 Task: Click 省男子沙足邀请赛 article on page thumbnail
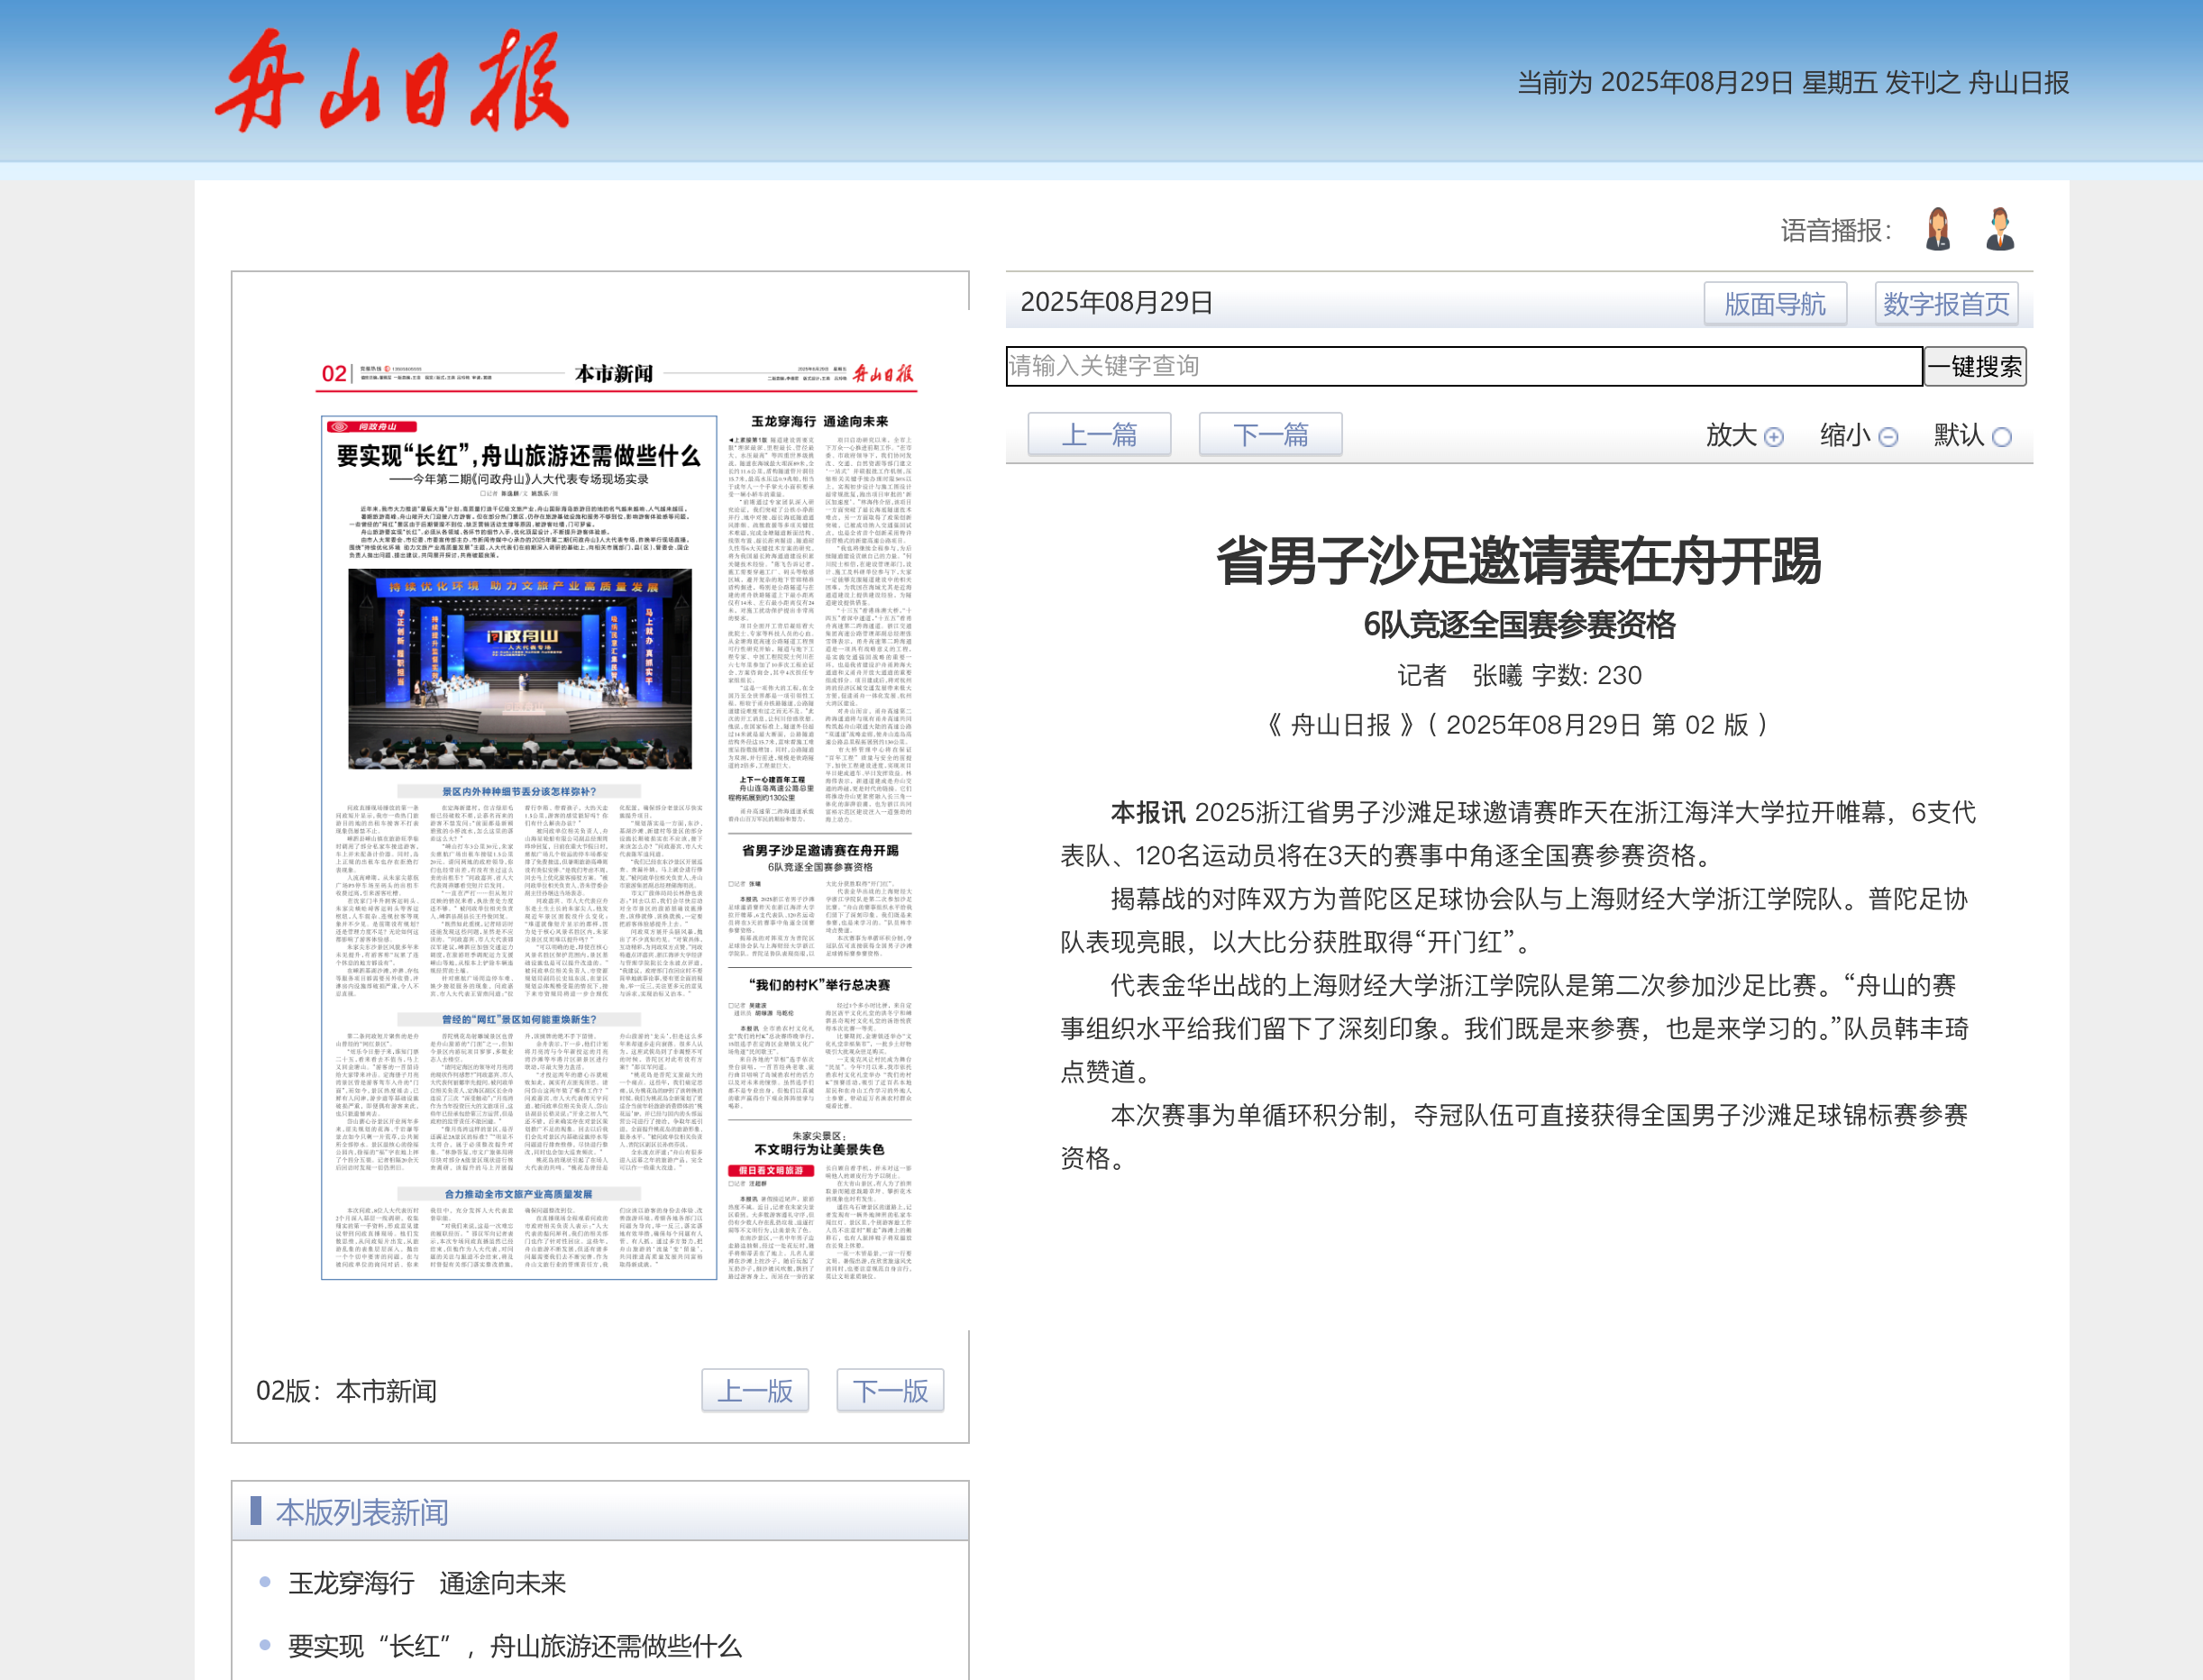[x=819, y=900]
